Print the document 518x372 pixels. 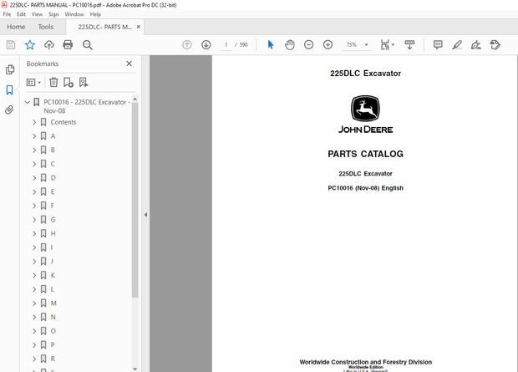[x=68, y=44]
